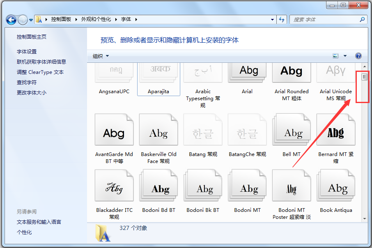Go to 控制面板 in the breadcrumb
Screen dimensions: 372x248
click(61, 19)
